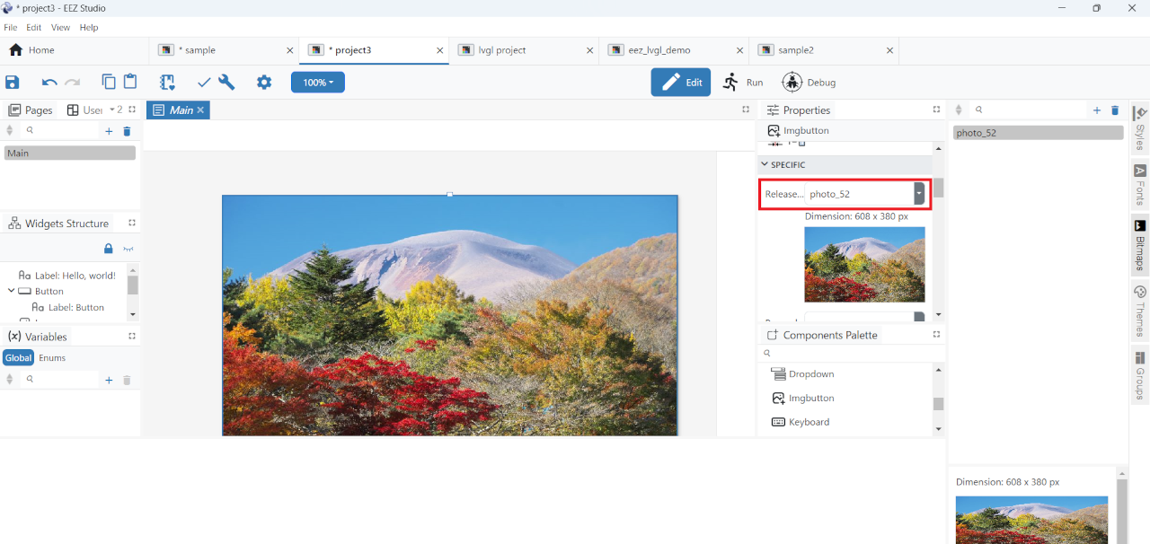Click the Build wrench icon
1150x544 pixels.
click(226, 83)
